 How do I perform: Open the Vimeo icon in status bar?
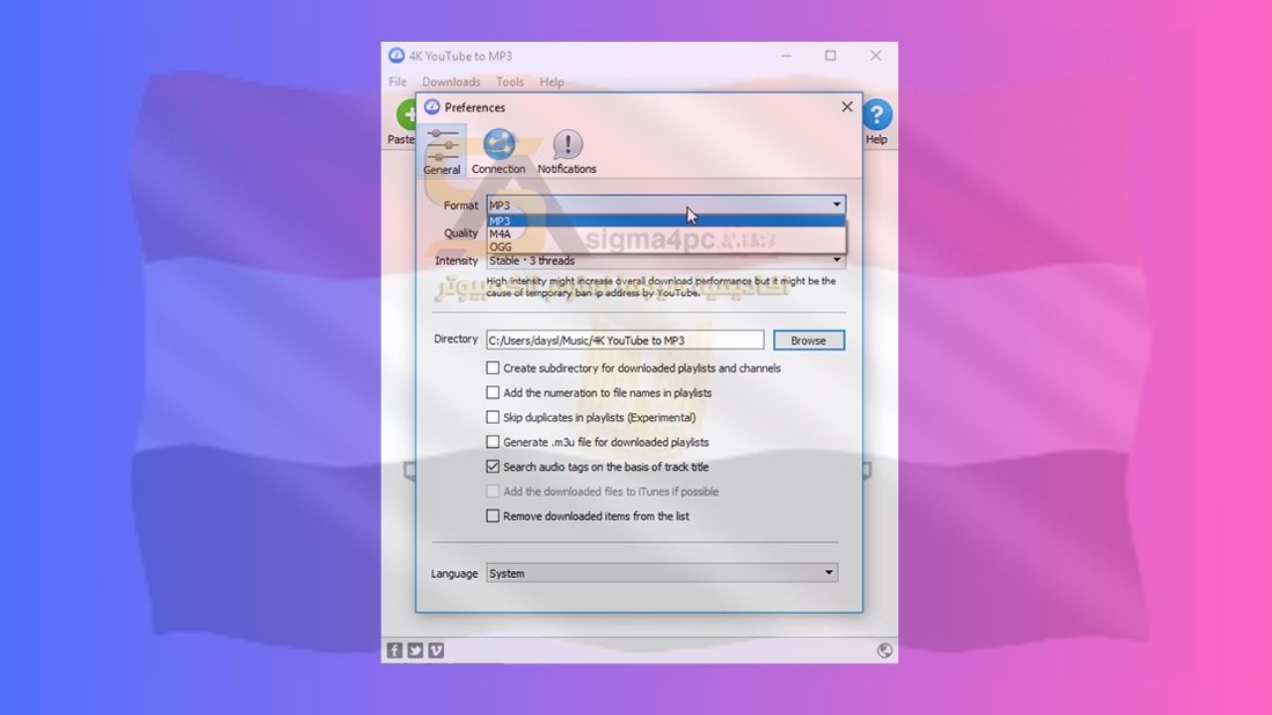point(436,650)
